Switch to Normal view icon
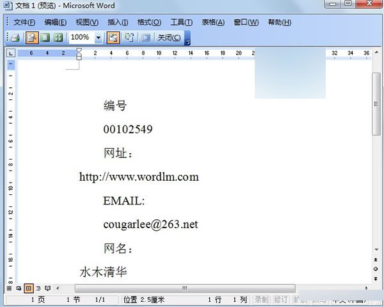 click(10, 288)
